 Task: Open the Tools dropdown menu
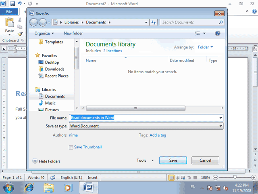(x=145, y=160)
